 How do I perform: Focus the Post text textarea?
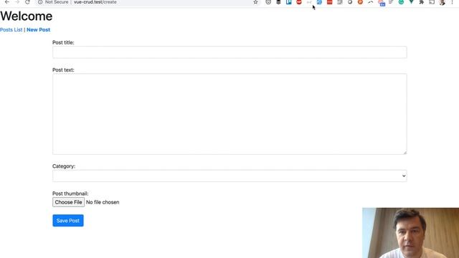tap(229, 114)
